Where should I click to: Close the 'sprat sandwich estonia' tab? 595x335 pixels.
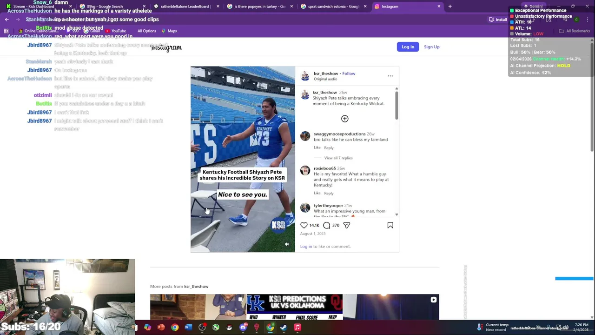[x=365, y=7]
